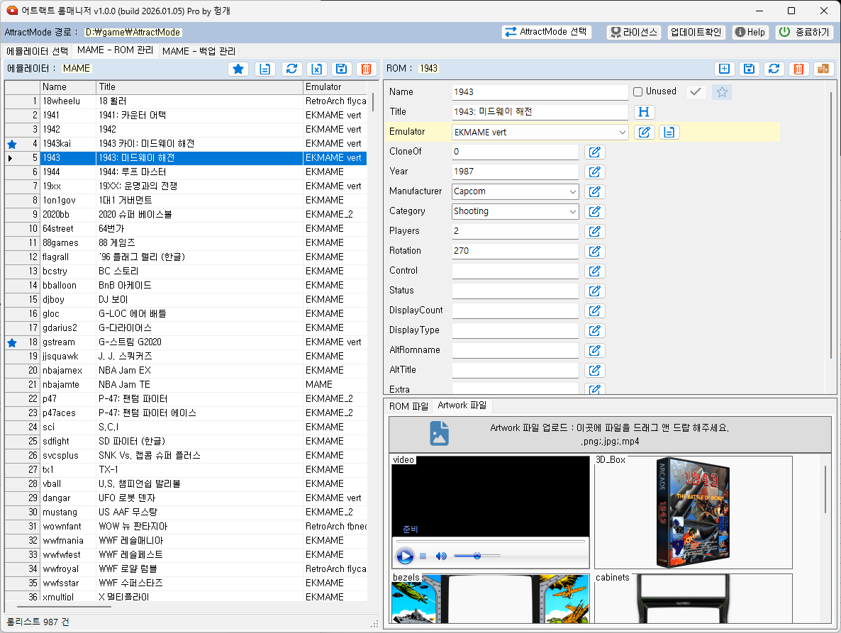Save the ROM details via disk icon
Viewport: 841px width, 633px height.
click(750, 69)
